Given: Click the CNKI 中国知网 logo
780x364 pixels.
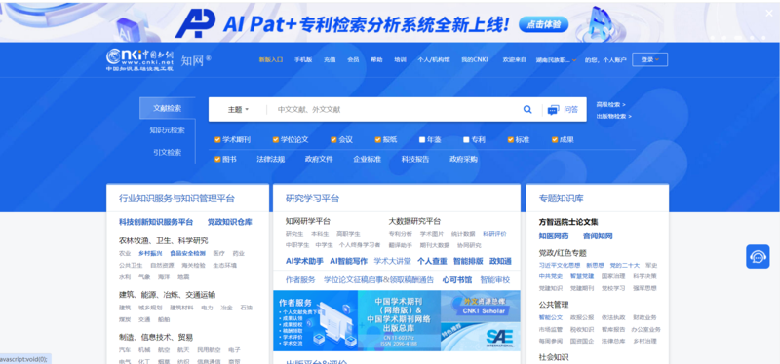Looking at the screenshot, I should (x=139, y=60).
